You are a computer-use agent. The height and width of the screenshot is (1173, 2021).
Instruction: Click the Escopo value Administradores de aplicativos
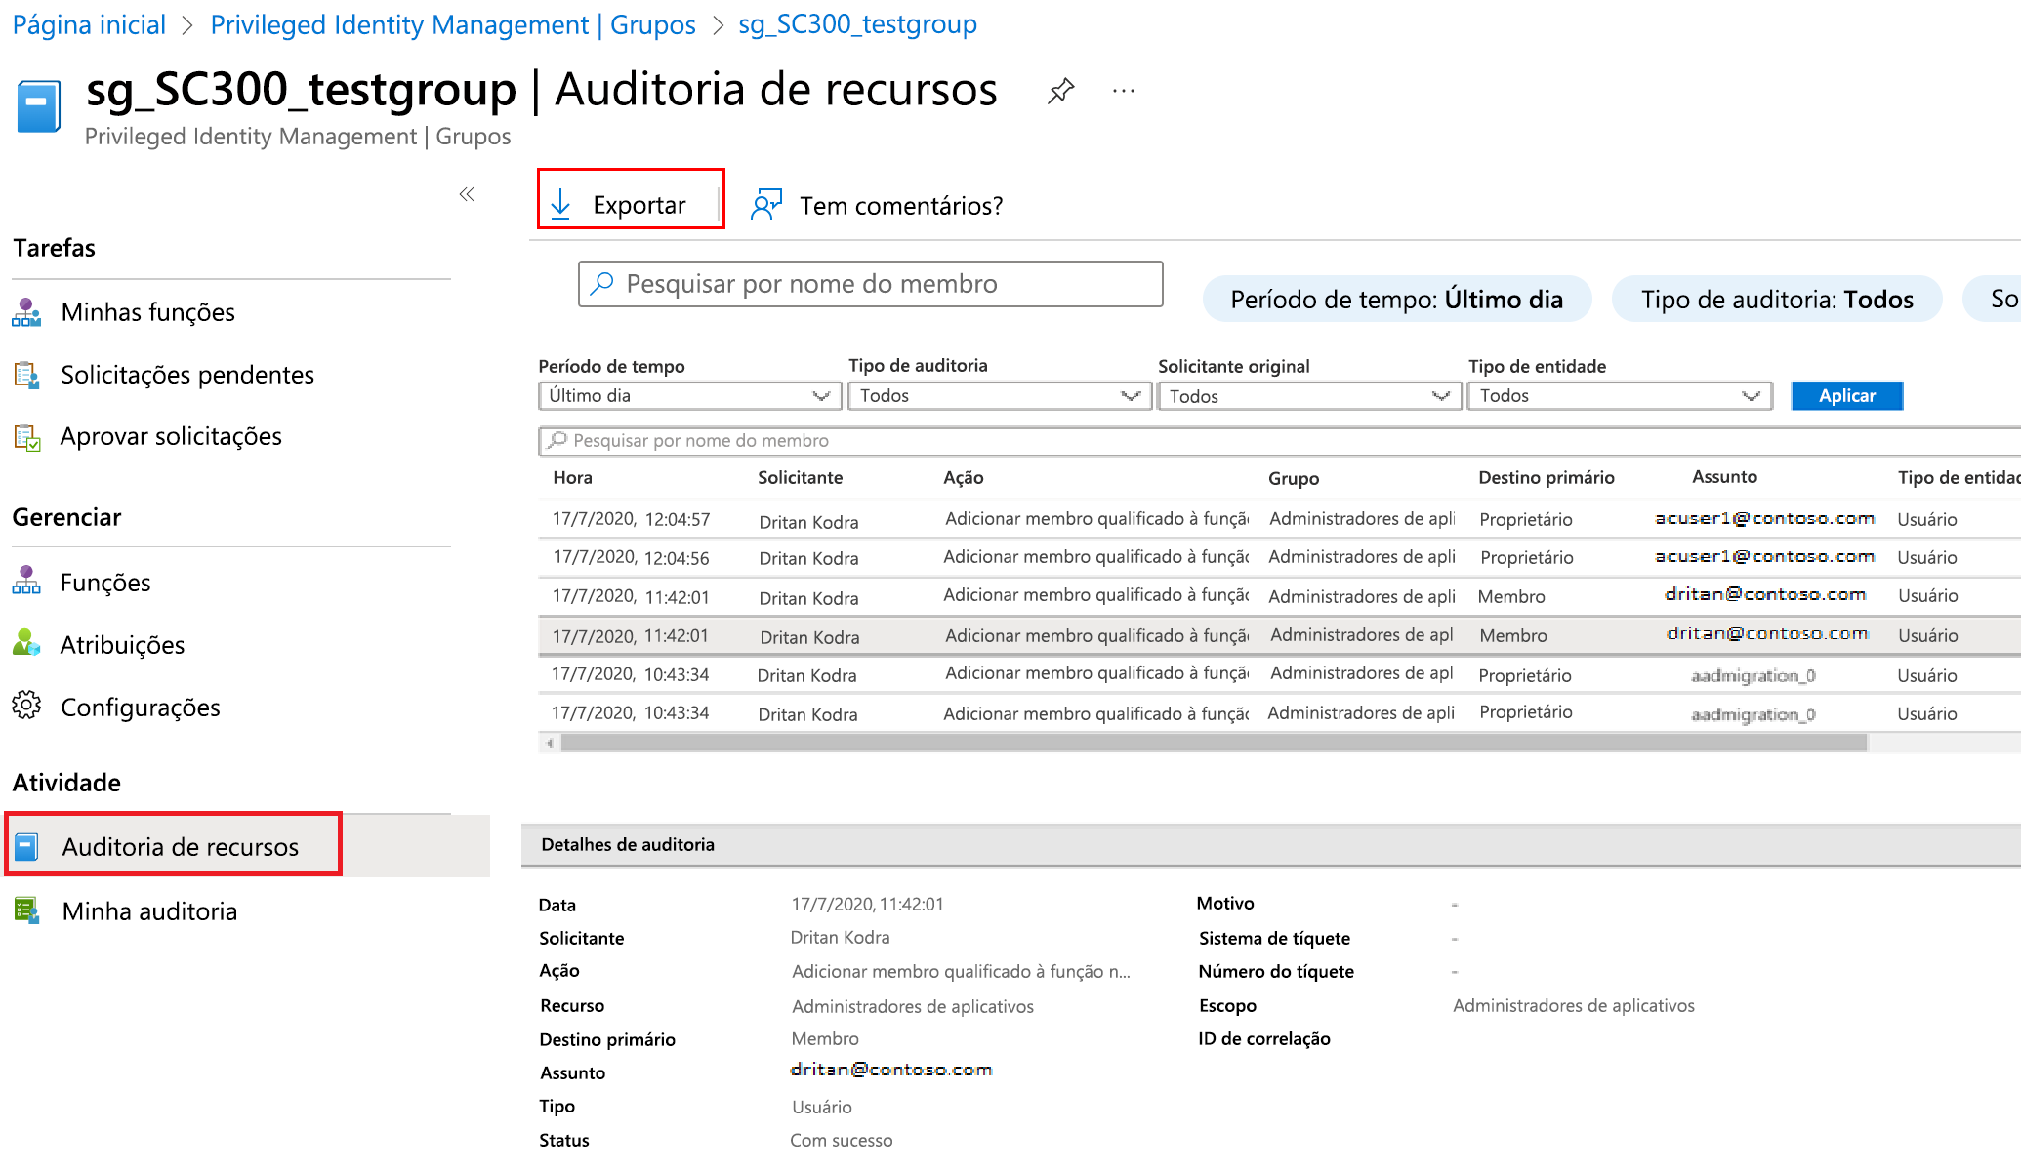pyautogui.click(x=1574, y=1006)
